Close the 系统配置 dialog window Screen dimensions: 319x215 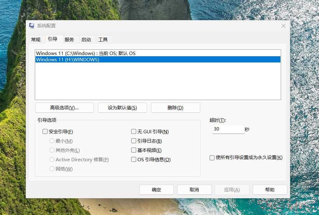(283, 26)
